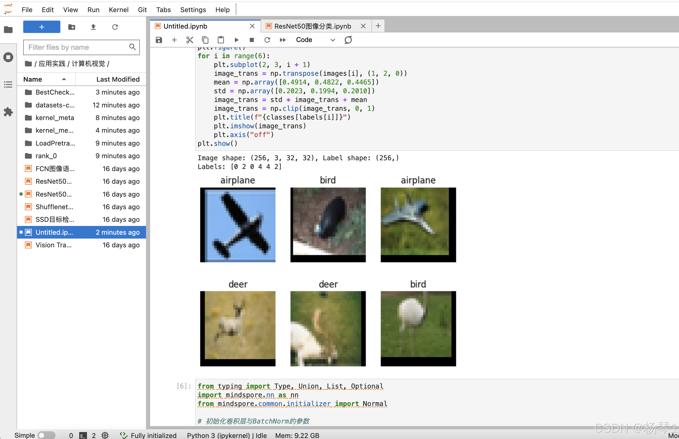
Task: Open the Running Terminals and Kernels sidebar
Action: (x=8, y=57)
